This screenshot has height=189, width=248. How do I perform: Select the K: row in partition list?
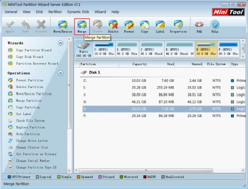164,102
